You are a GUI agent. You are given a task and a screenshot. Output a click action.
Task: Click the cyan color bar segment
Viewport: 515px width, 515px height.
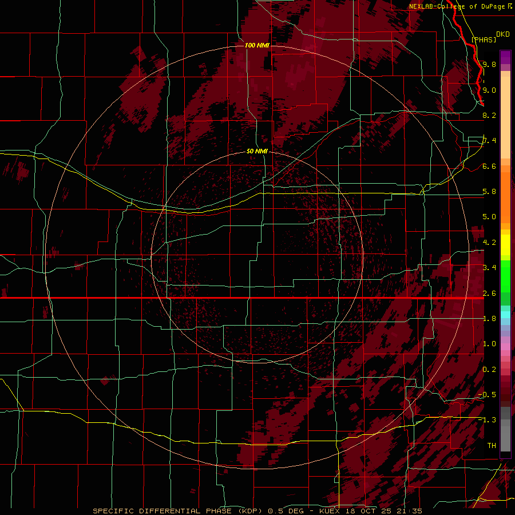(x=505, y=315)
